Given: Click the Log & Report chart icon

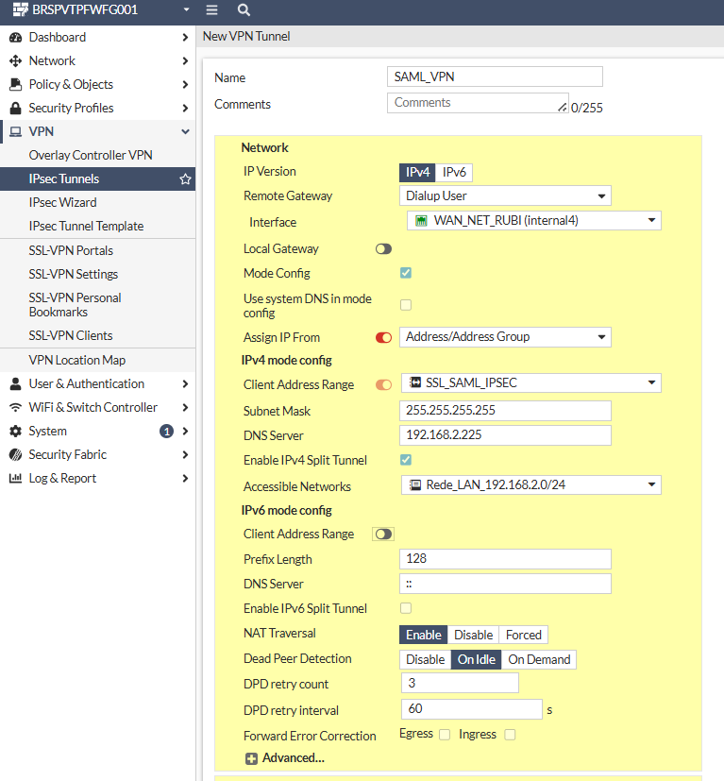Looking at the screenshot, I should click(x=15, y=479).
